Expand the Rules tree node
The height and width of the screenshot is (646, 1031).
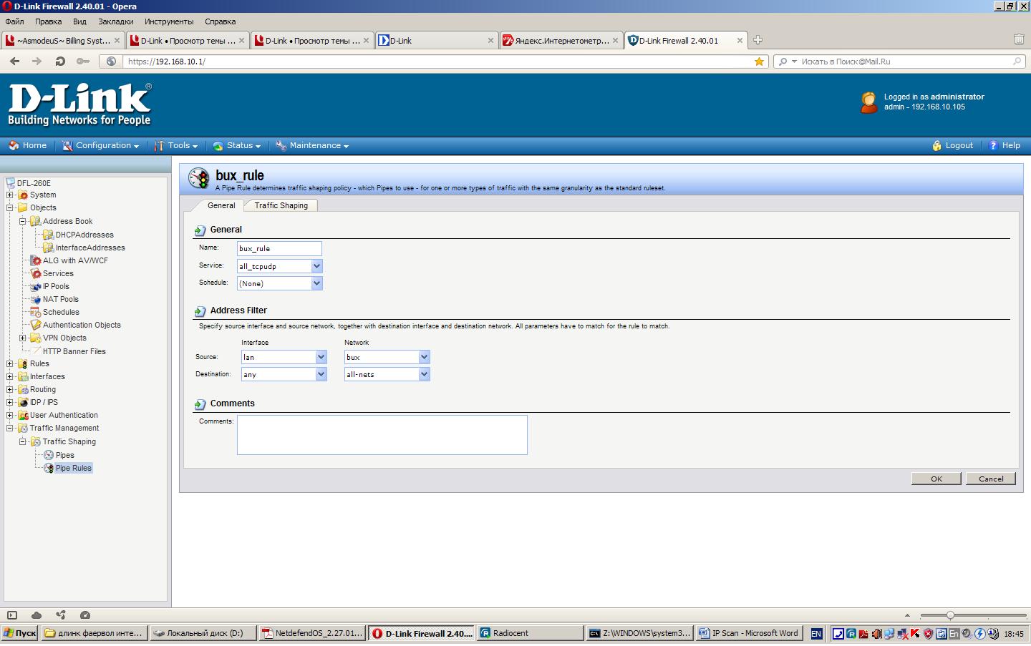click(x=10, y=363)
